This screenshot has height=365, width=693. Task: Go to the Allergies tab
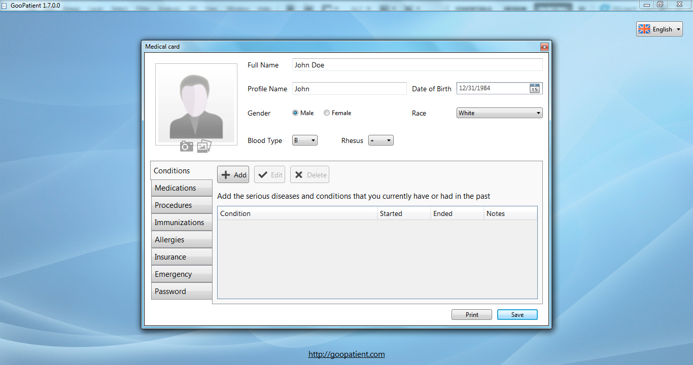[181, 240]
